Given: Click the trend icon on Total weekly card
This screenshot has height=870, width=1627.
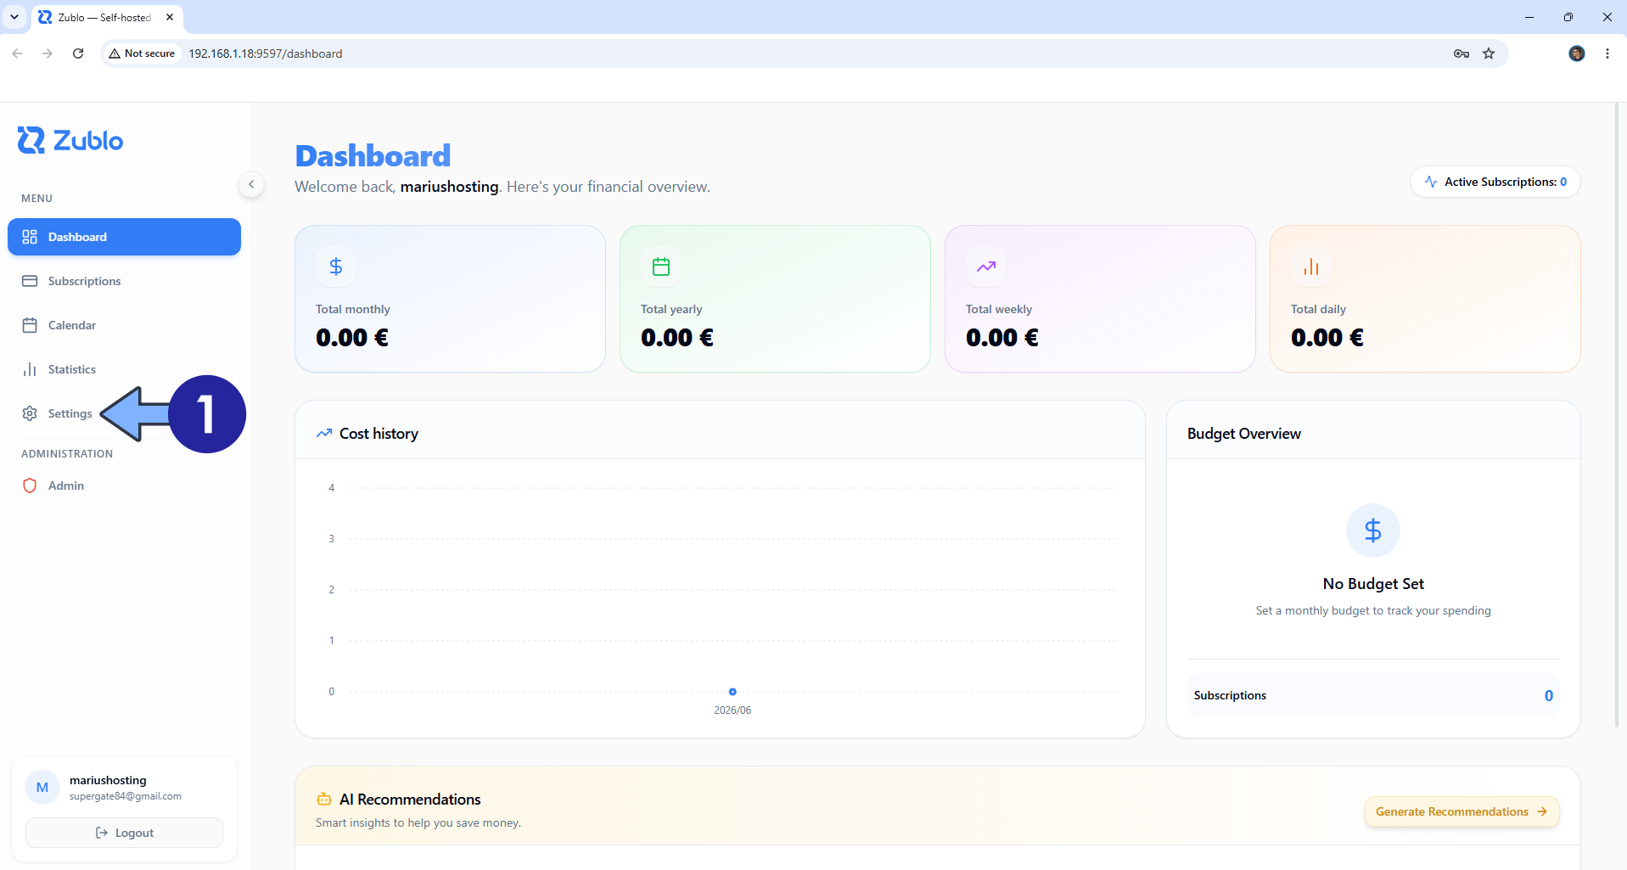Looking at the screenshot, I should 986,267.
